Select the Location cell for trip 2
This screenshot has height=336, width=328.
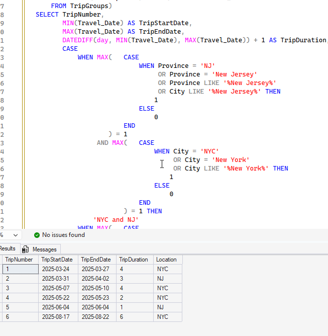tap(167, 279)
